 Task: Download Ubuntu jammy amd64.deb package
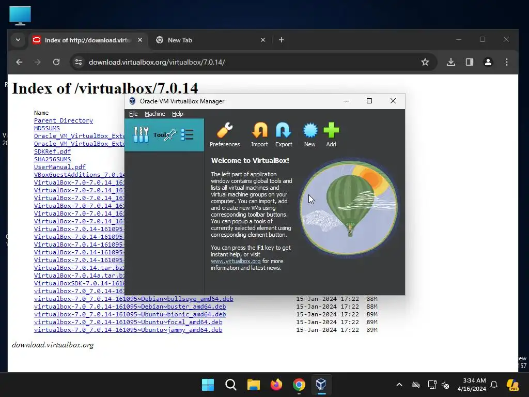click(128, 330)
